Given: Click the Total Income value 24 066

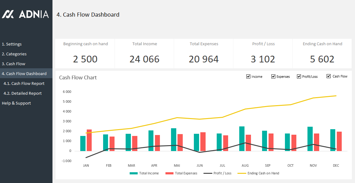Looking at the screenshot, I should tap(144, 59).
